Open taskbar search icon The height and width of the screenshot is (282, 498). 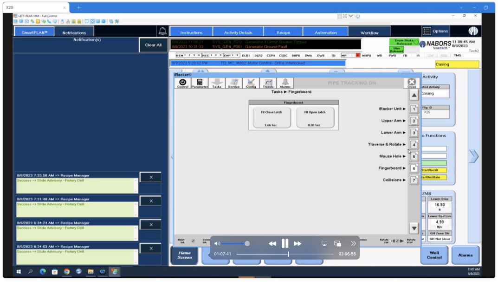click(x=31, y=271)
